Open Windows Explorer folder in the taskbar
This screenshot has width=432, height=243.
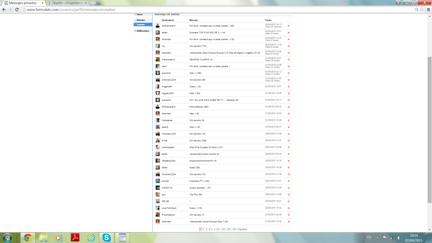tap(43, 238)
